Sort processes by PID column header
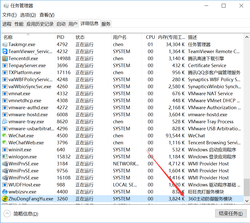 coord(64,37)
